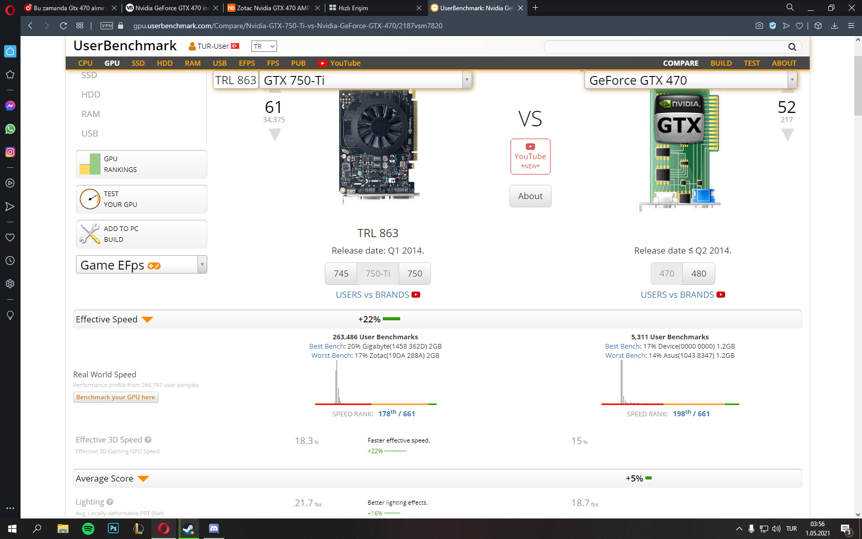The height and width of the screenshot is (539, 862).
Task: Click the TUR-User profile link
Action: (x=214, y=46)
